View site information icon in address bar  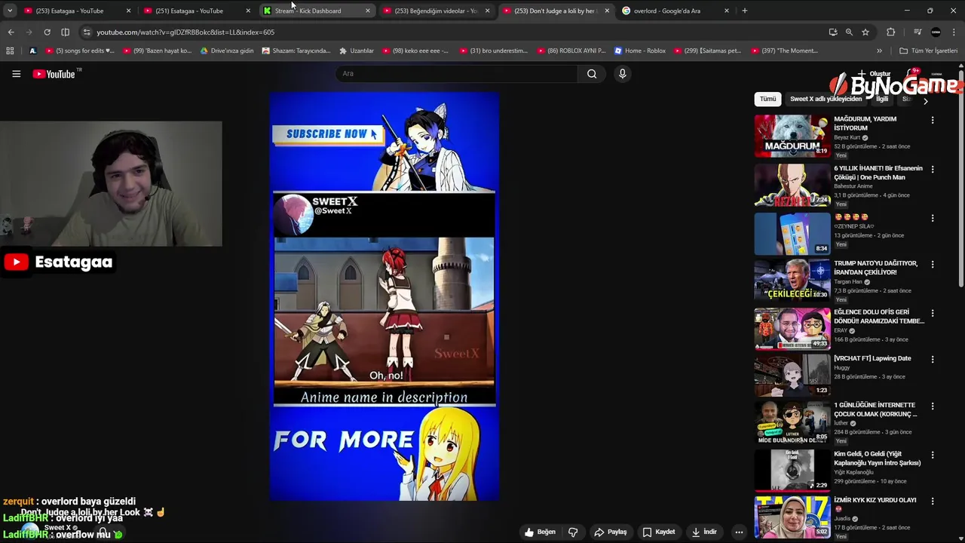point(87,32)
